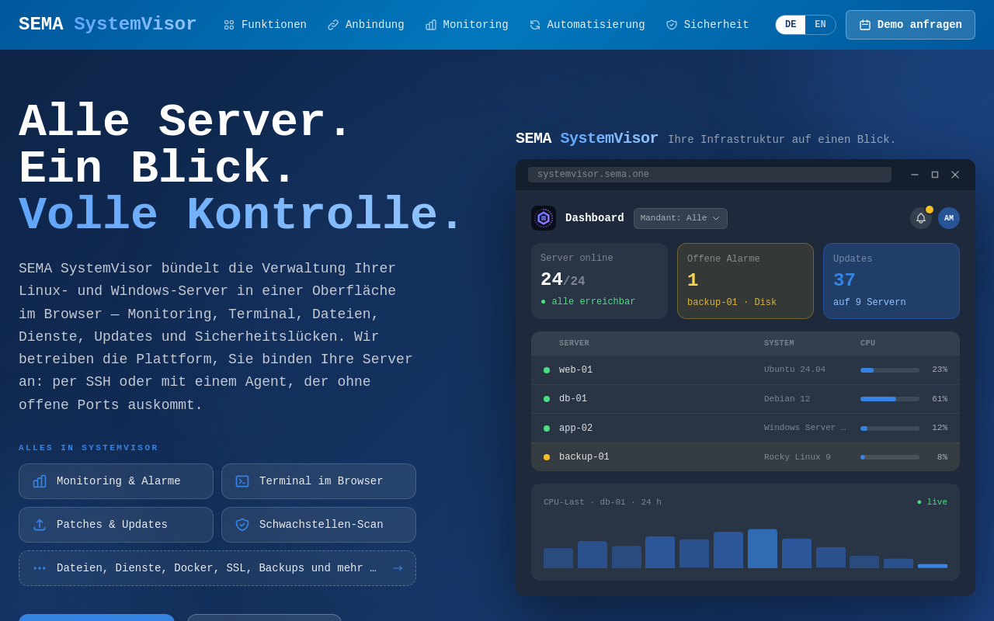Viewport: 994px width, 621px height.
Task: Click shield icon on Schwachstellen-Scan
Action: pyautogui.click(x=242, y=525)
